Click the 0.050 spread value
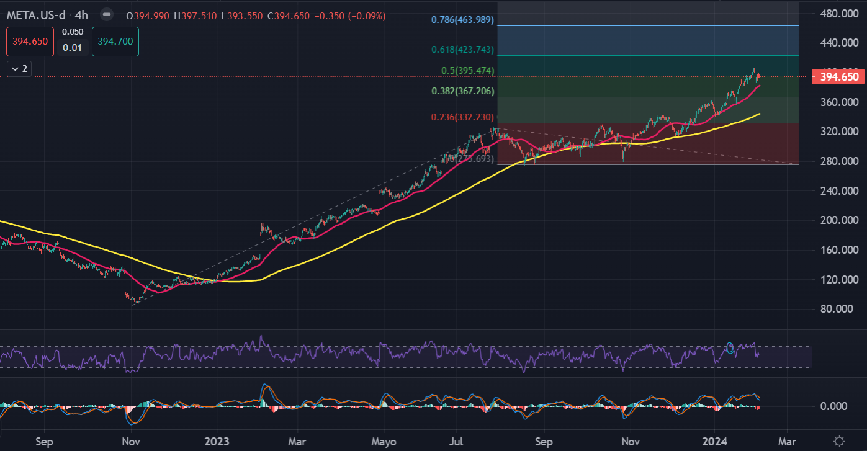867x451 pixels. (72, 32)
